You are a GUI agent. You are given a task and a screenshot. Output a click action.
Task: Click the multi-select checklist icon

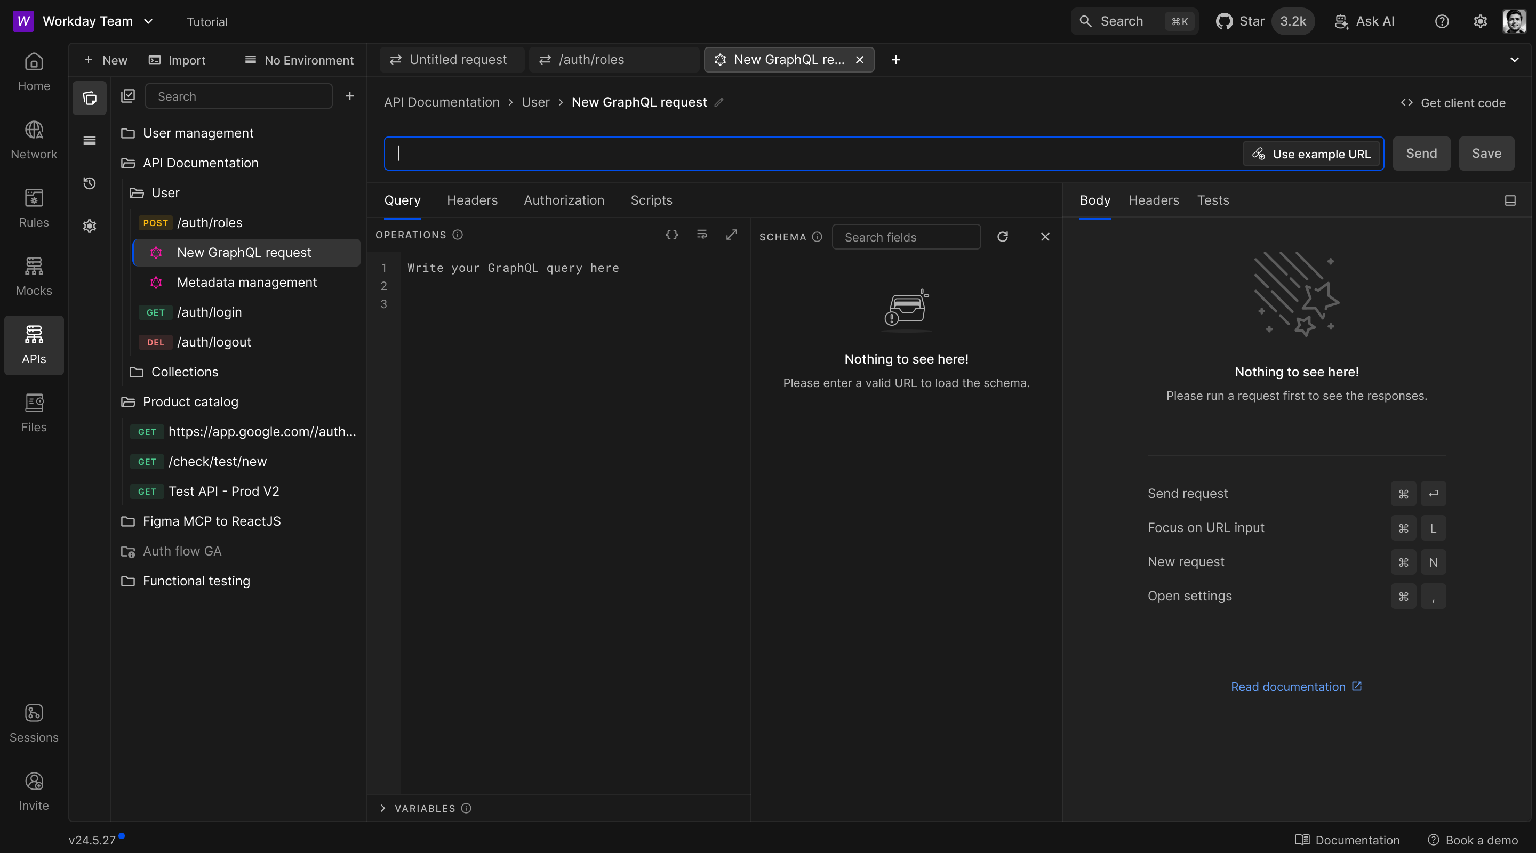pos(128,96)
